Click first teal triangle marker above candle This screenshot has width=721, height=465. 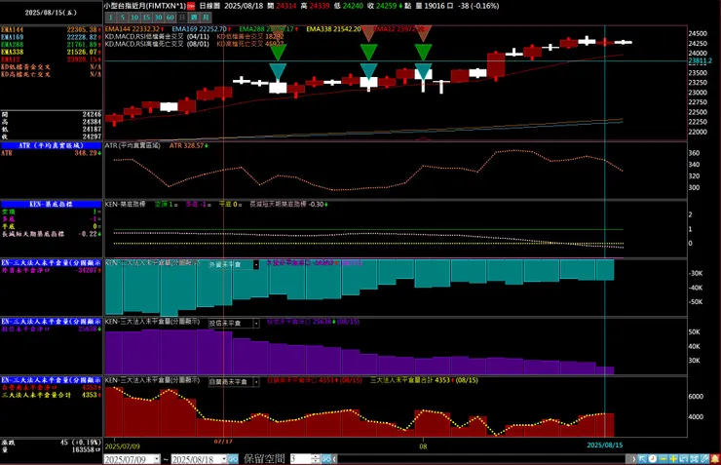click(x=278, y=71)
